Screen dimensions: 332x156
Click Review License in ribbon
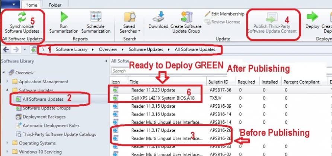223,22
